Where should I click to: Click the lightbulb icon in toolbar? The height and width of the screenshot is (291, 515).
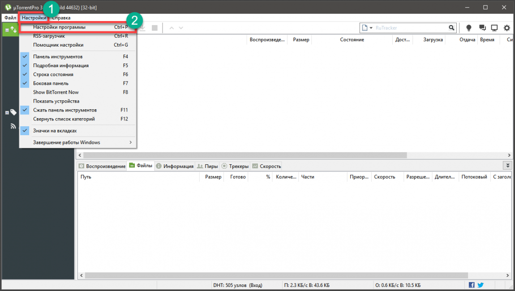469,28
